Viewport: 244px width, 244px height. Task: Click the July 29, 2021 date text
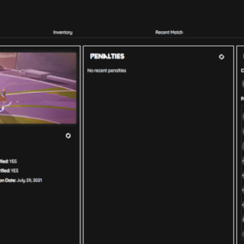click(29, 181)
